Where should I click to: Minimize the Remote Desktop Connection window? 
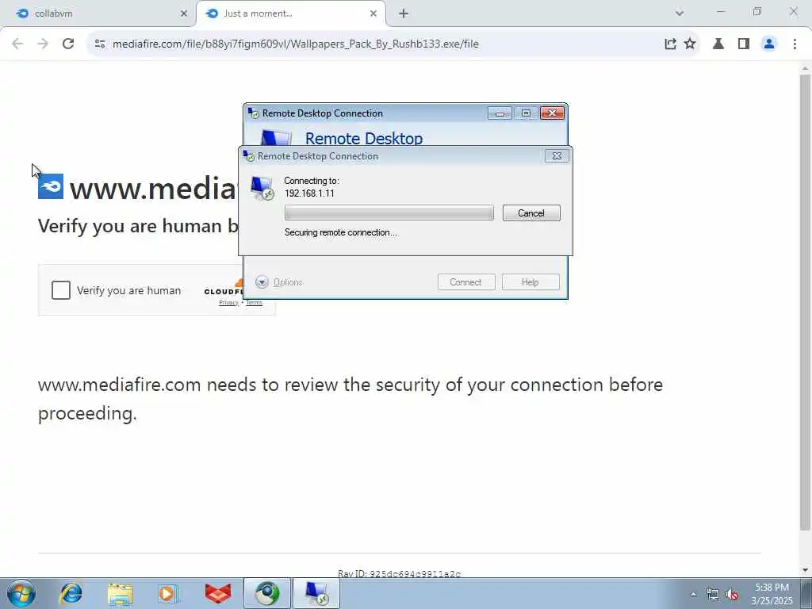point(500,113)
